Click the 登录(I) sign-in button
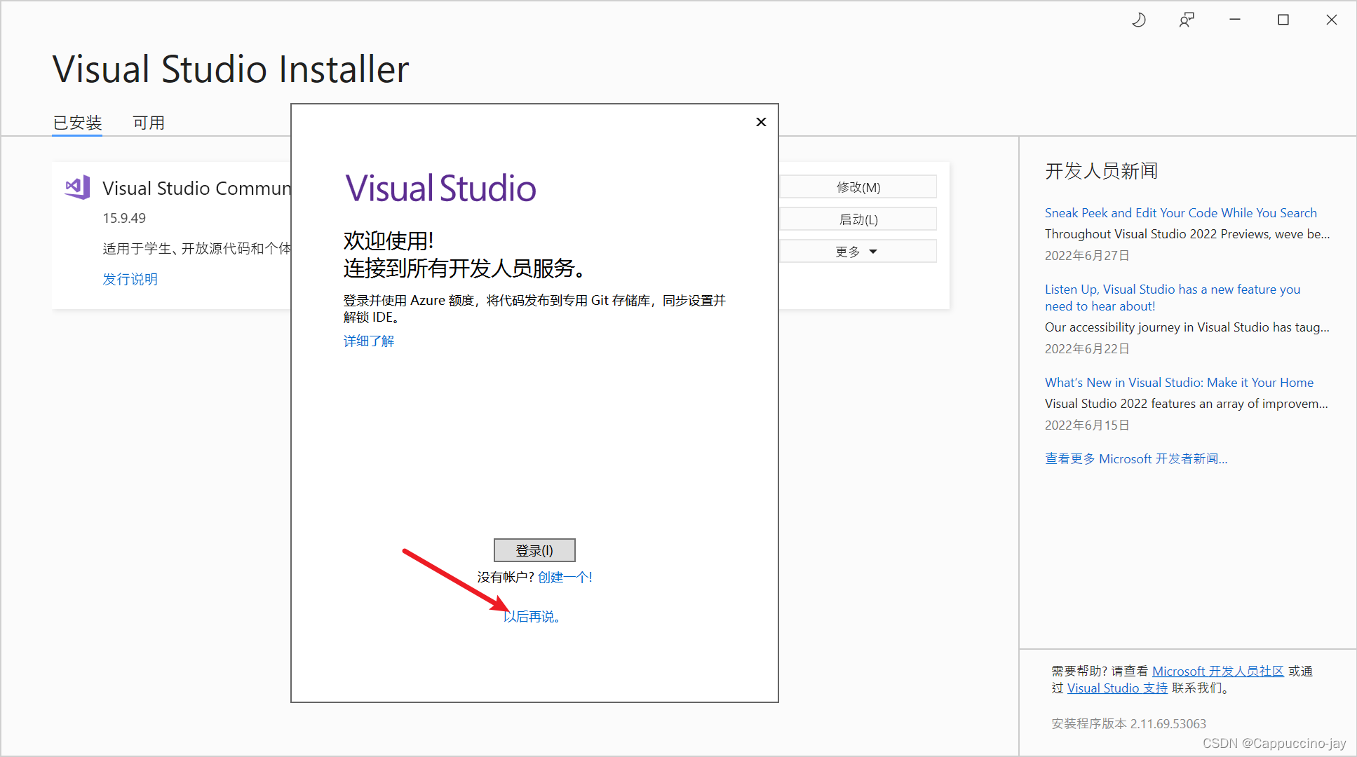This screenshot has height=757, width=1357. tap(534, 550)
